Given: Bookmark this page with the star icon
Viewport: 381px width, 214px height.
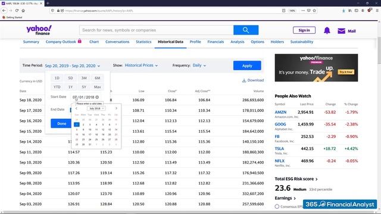Looking at the screenshot, I should 314,11.
